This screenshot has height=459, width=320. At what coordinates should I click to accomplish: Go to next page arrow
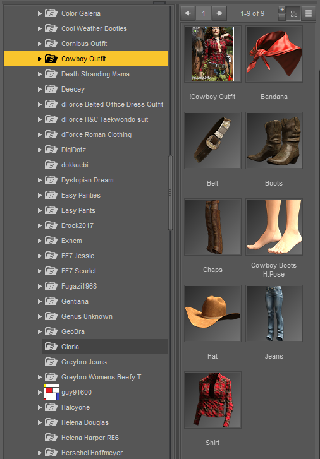[x=219, y=13]
